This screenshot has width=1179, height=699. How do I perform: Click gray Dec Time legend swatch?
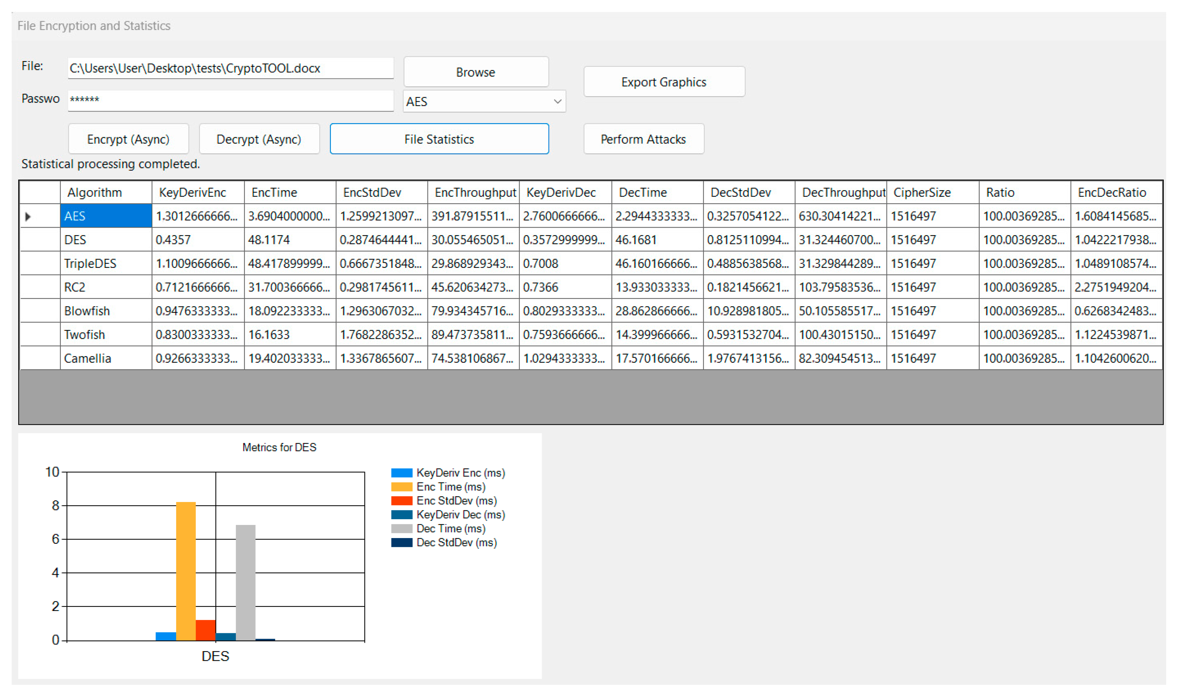tap(402, 529)
